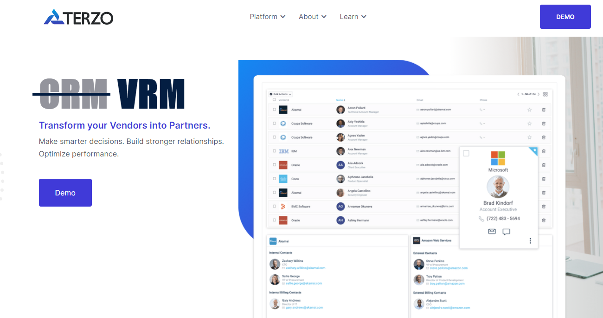
Task: Star the Agnes Yaden contact
Action: (x=529, y=137)
